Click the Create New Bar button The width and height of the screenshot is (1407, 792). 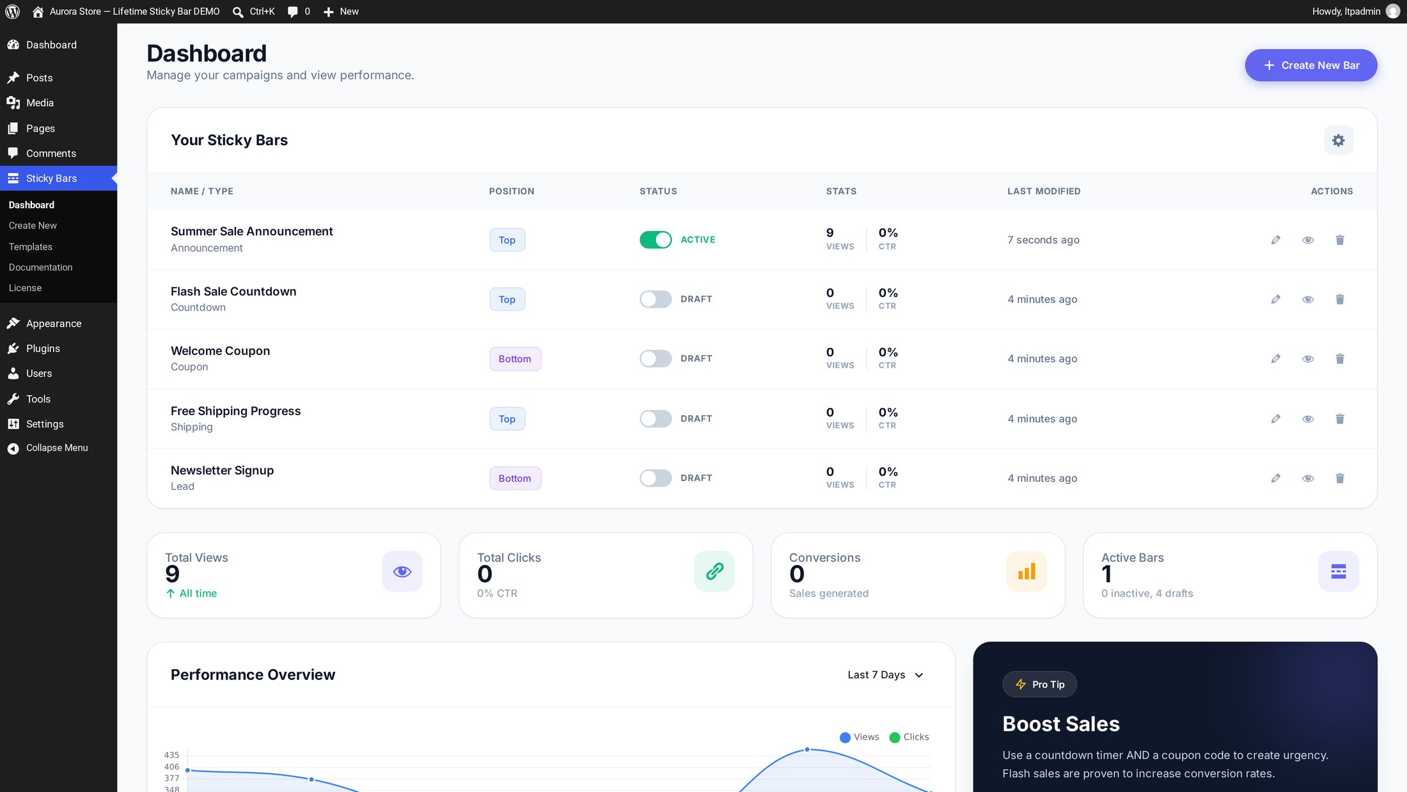point(1310,65)
